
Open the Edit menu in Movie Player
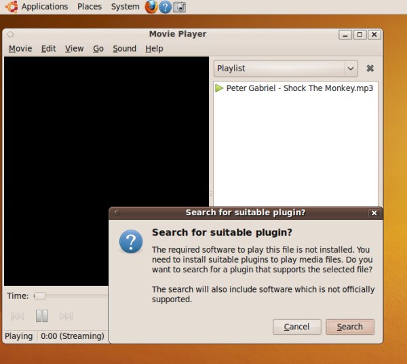(49, 49)
